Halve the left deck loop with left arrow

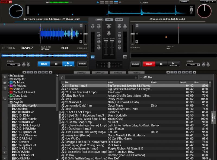tap(24, 72)
